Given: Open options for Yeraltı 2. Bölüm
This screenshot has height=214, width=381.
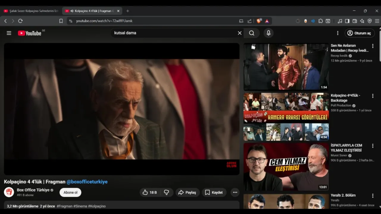Looking at the screenshot, I should tap(373, 196).
